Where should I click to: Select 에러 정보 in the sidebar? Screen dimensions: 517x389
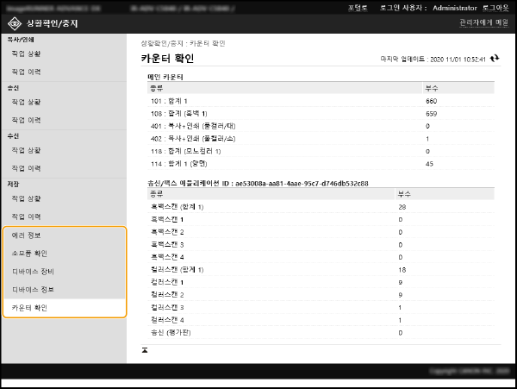pyautogui.click(x=27, y=235)
